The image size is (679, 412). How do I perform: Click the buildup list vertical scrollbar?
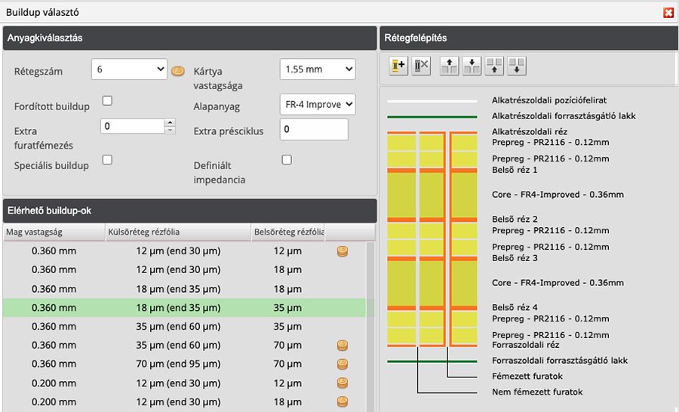click(x=370, y=324)
